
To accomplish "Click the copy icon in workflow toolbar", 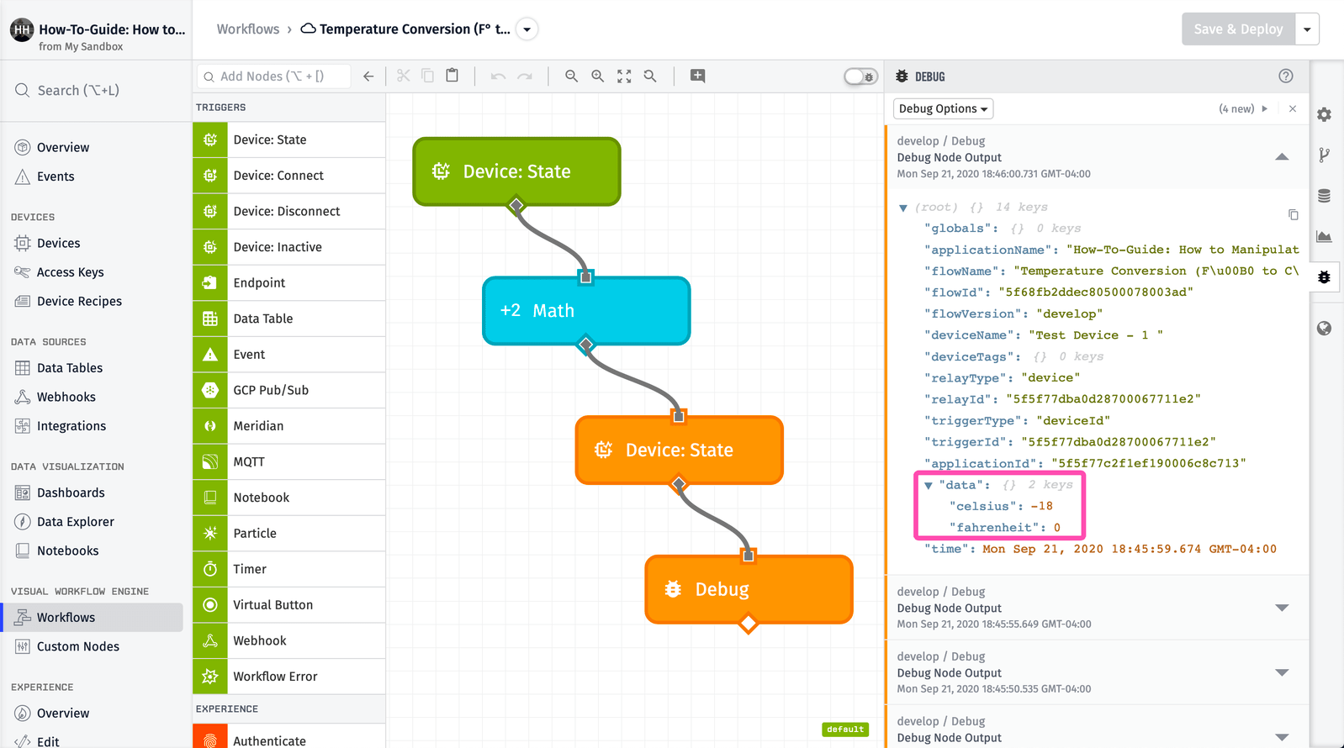I will [x=427, y=76].
